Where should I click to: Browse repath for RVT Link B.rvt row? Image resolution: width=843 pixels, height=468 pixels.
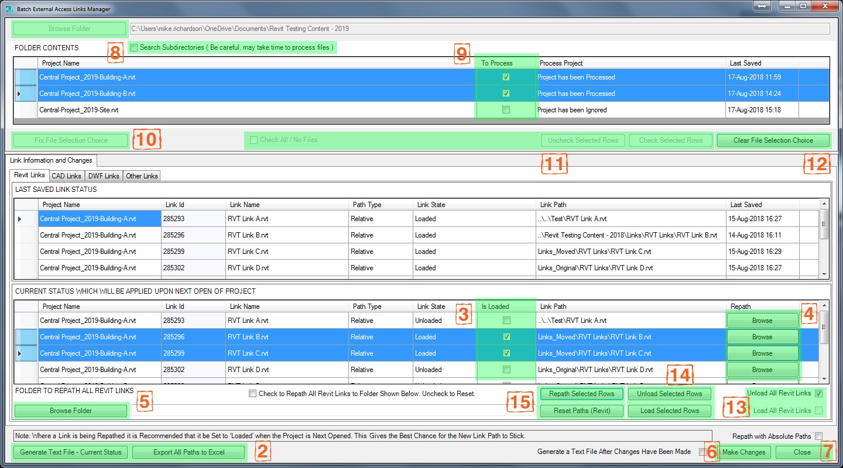(x=762, y=337)
